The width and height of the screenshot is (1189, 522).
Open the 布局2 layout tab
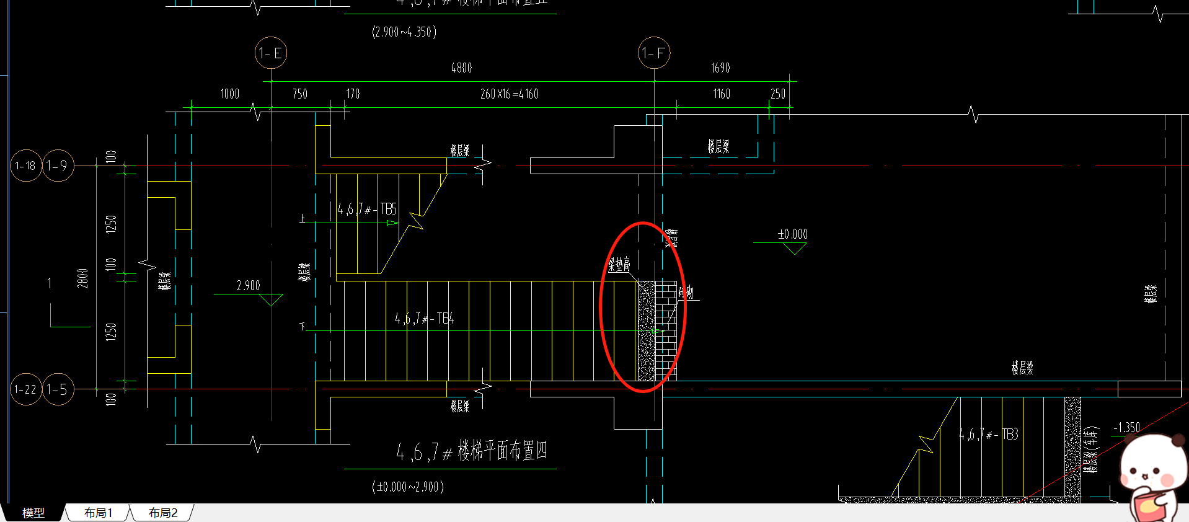(163, 513)
